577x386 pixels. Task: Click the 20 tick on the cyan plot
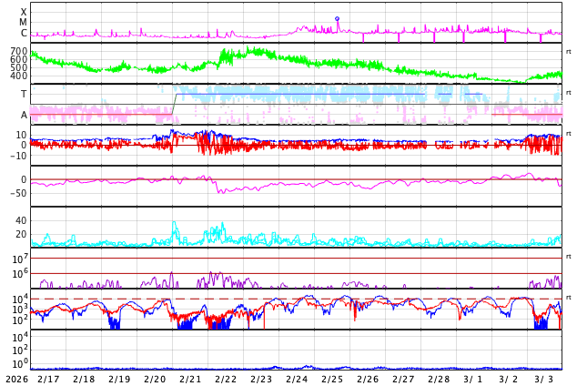21,235
